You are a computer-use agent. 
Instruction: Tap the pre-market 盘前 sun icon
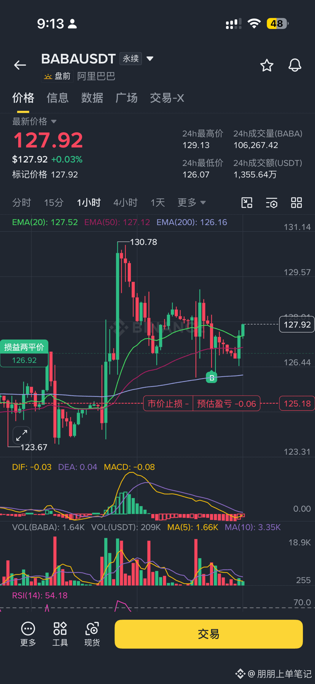[x=48, y=76]
